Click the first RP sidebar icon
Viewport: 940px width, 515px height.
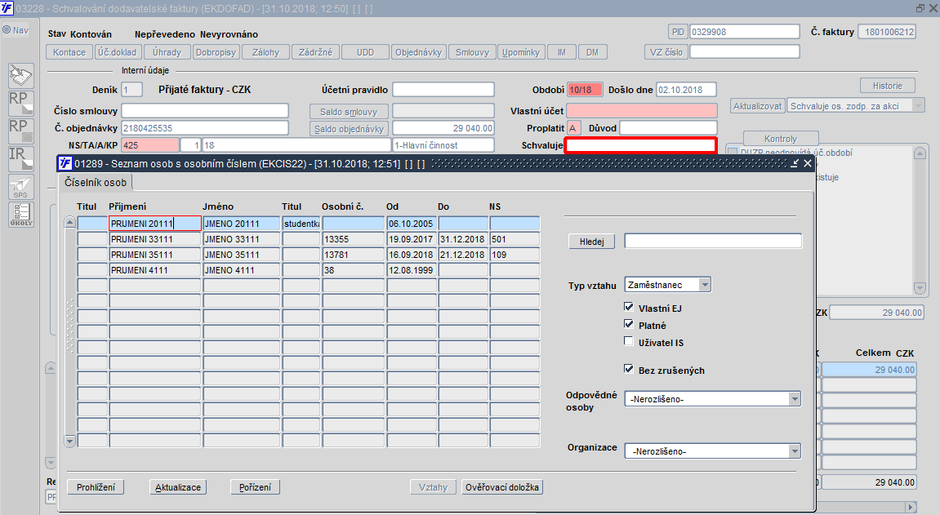[21, 103]
